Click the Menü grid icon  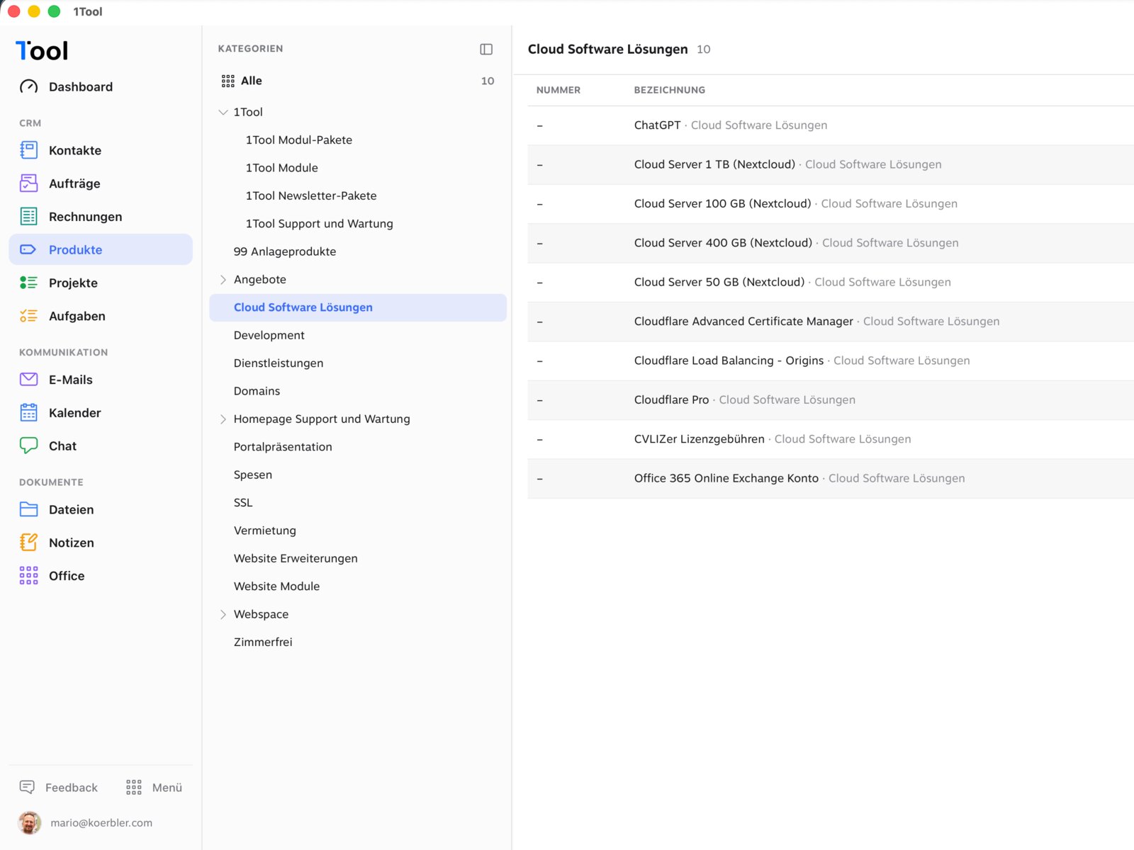134,787
